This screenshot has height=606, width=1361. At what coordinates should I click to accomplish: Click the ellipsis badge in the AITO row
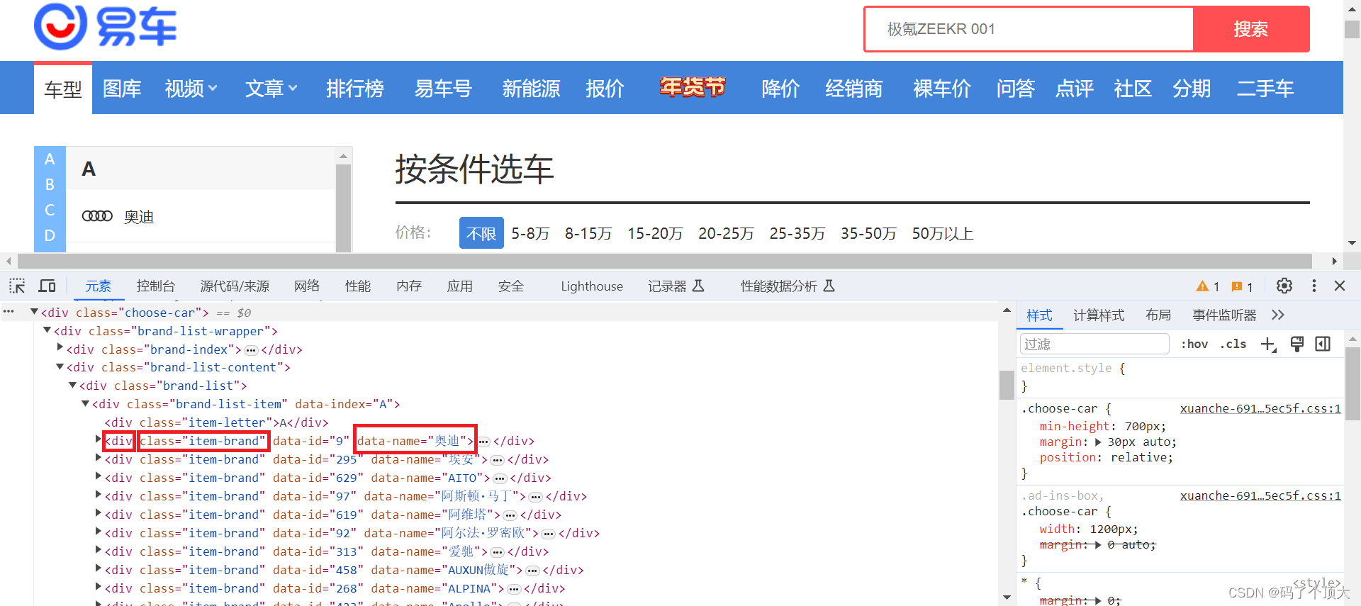click(x=500, y=478)
